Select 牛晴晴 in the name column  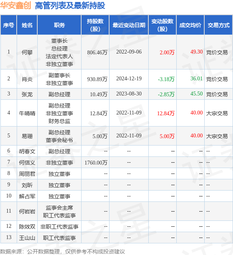coord(27,113)
